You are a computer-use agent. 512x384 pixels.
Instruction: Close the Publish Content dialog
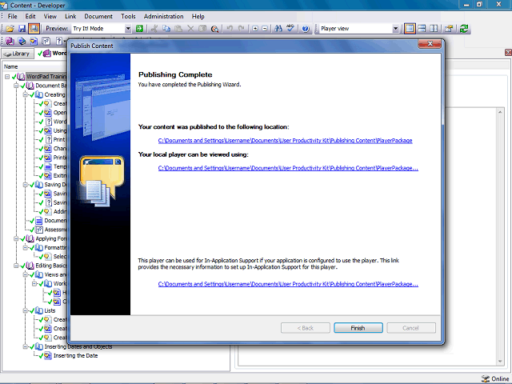[430, 44]
